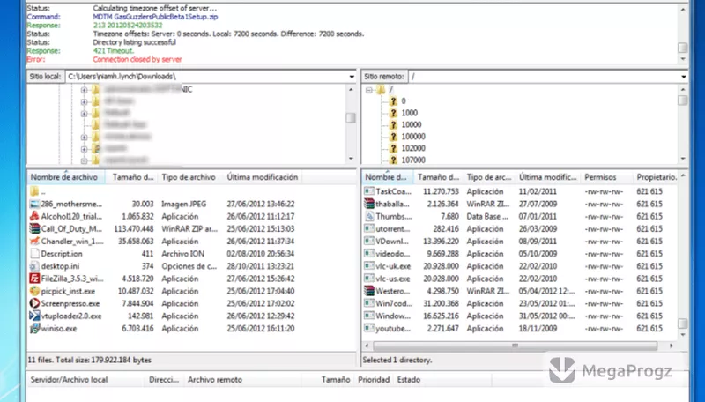Sort remote files by Tipo de arc... column
705x402 pixels.
click(489, 177)
